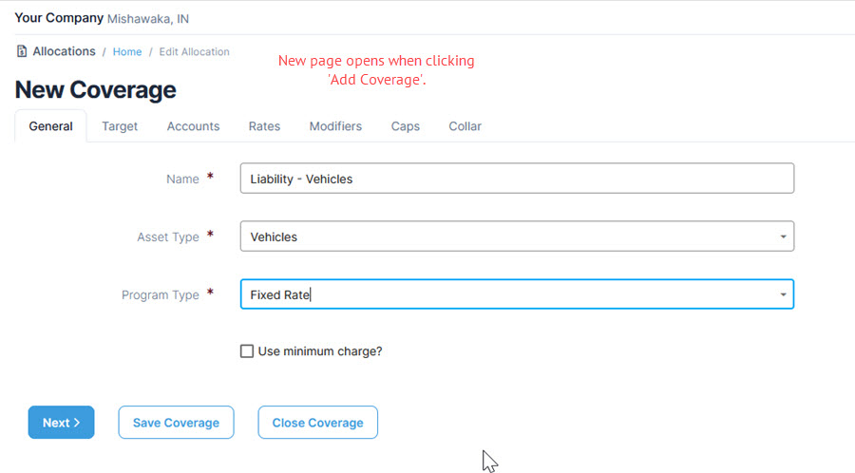The height and width of the screenshot is (473, 855).
Task: Click the Close Coverage button
Action: (x=318, y=423)
